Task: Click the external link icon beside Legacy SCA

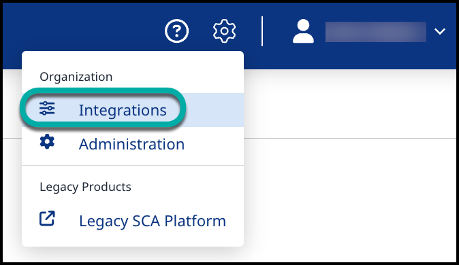Action: click(47, 218)
